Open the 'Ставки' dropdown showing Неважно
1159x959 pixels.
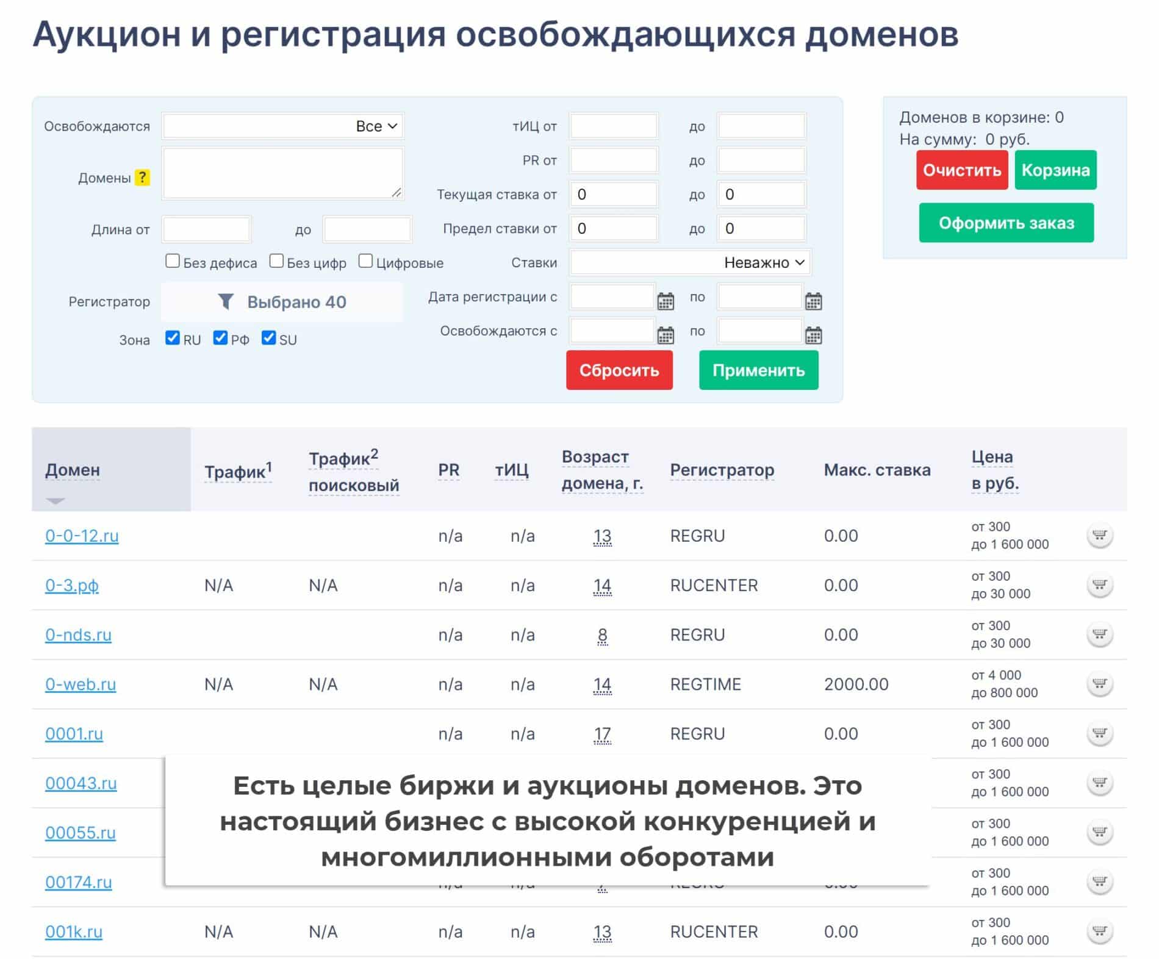[689, 262]
